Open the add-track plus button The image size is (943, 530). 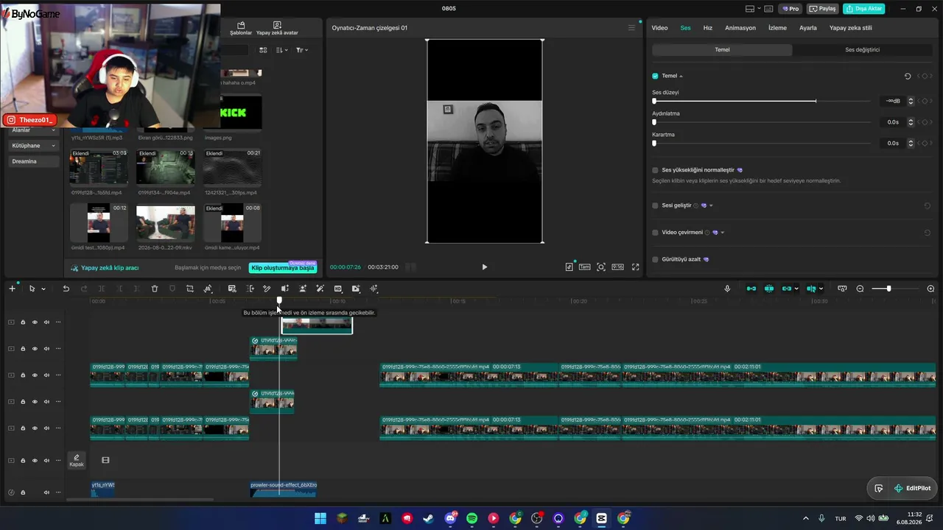(x=12, y=289)
